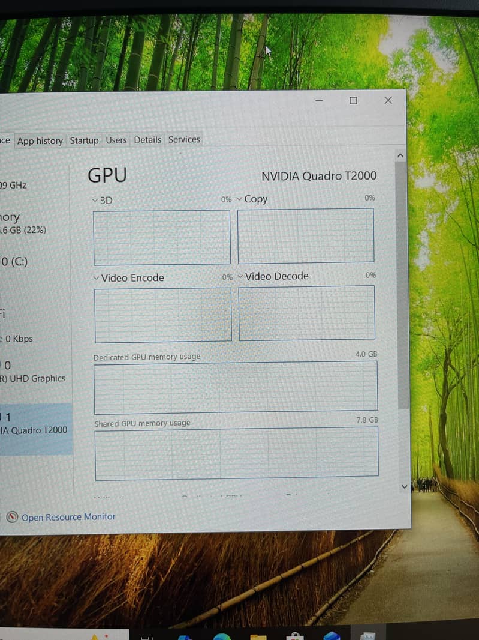Click the Video Decode graph
This screenshot has width=479, height=640.
[x=306, y=313]
